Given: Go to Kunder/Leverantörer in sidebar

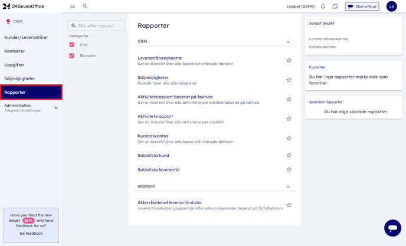Looking at the screenshot, I should 27,37.
